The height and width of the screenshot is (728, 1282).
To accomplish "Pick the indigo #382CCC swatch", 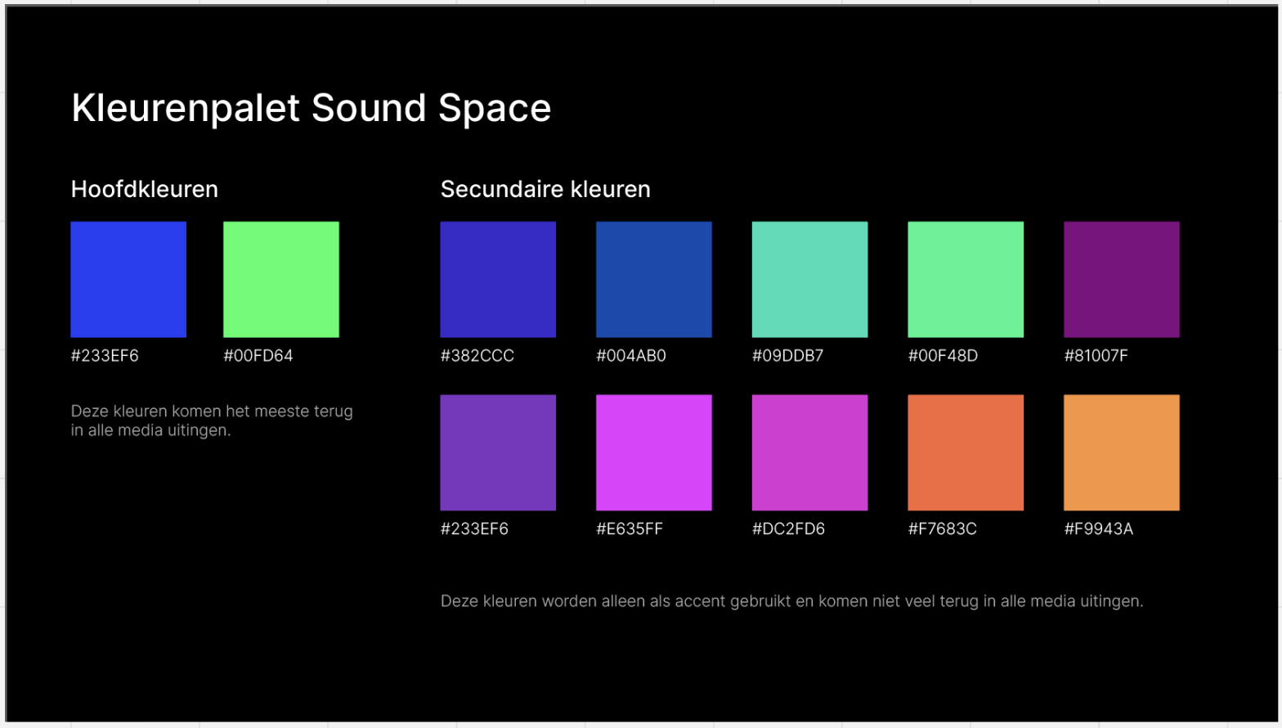I will pyautogui.click(x=498, y=279).
